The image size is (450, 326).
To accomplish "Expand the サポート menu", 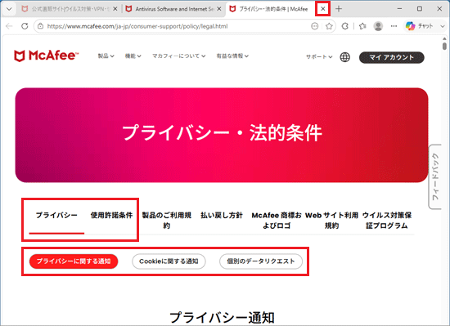I will pos(319,56).
